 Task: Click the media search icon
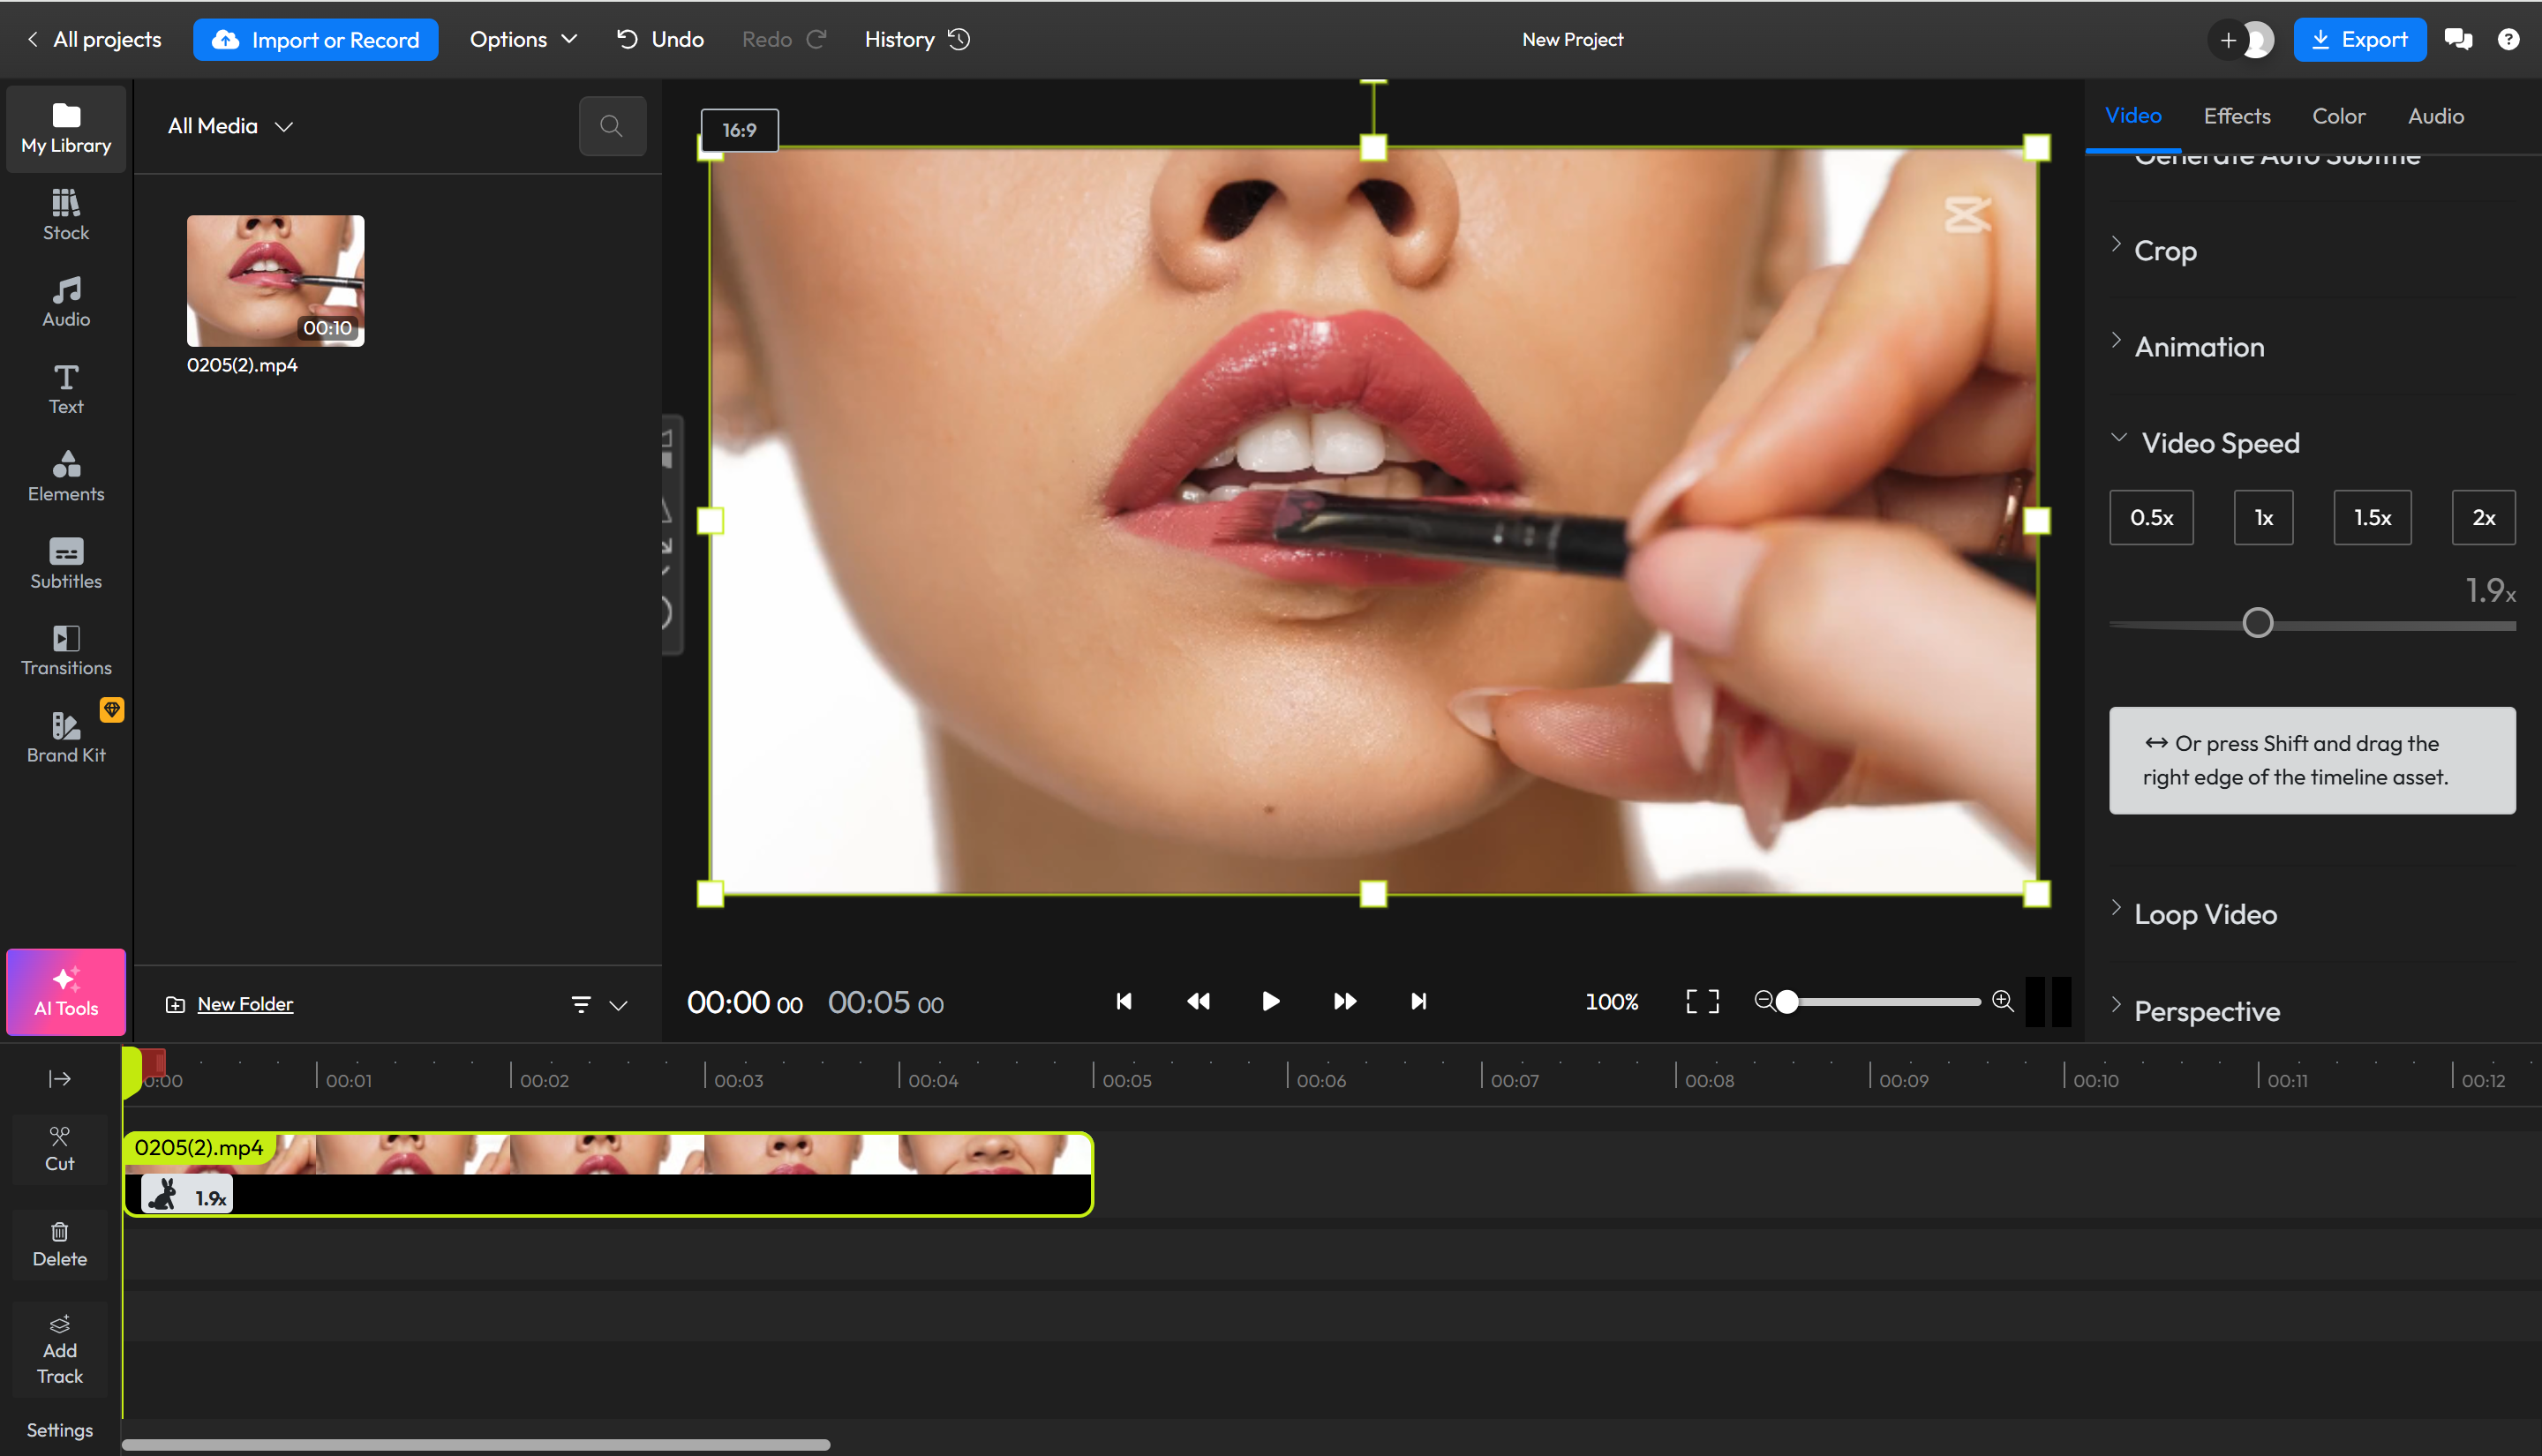pyautogui.click(x=611, y=126)
